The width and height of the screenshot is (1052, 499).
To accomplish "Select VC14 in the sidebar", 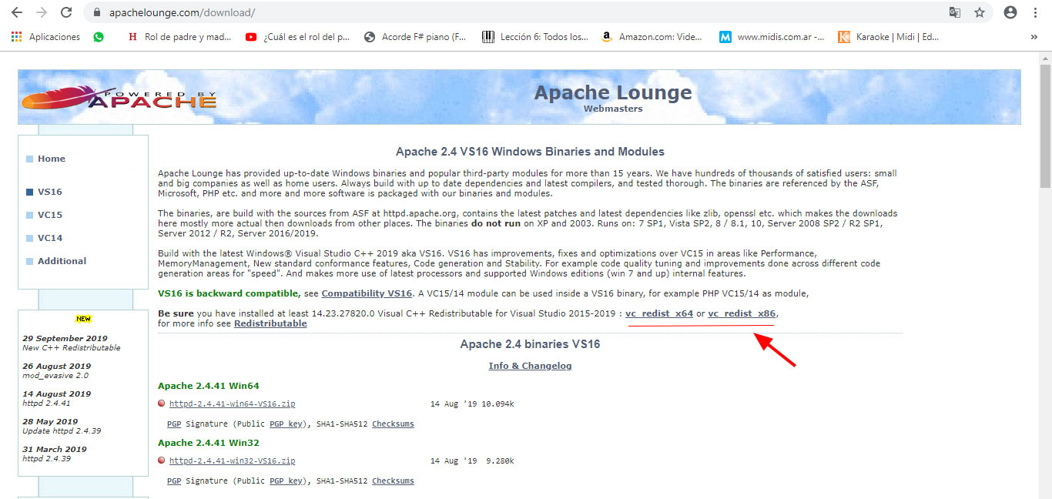I will point(49,238).
